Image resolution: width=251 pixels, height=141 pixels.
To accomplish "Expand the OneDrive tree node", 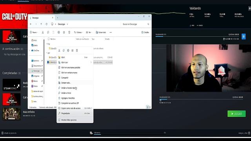I will pyautogui.click(x=30, y=51).
